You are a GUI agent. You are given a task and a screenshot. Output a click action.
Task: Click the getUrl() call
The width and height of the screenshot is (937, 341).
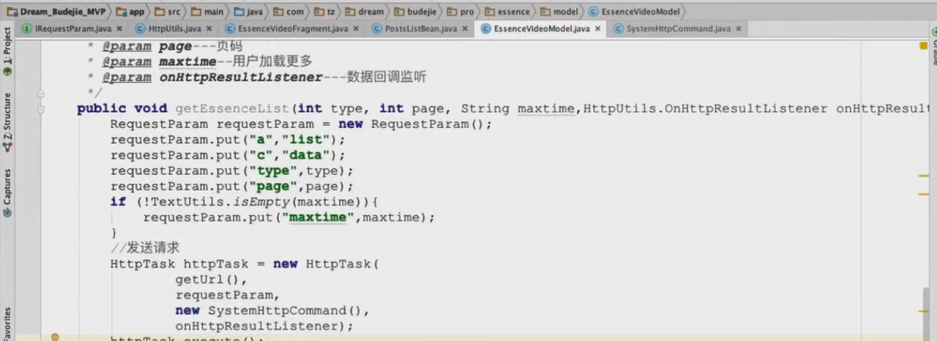coord(208,280)
